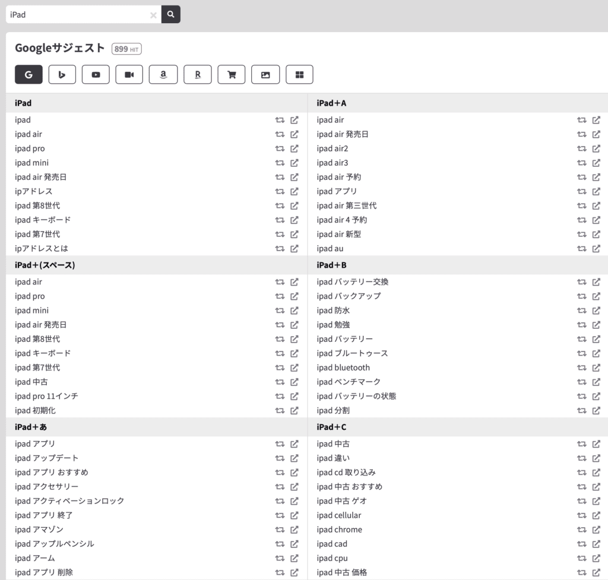
Task: Re-search keyword 'ipad cellular'
Action: tap(581, 515)
